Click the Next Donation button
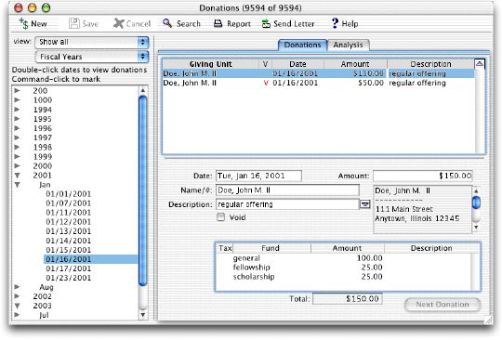The width and height of the screenshot is (502, 340). click(x=443, y=304)
